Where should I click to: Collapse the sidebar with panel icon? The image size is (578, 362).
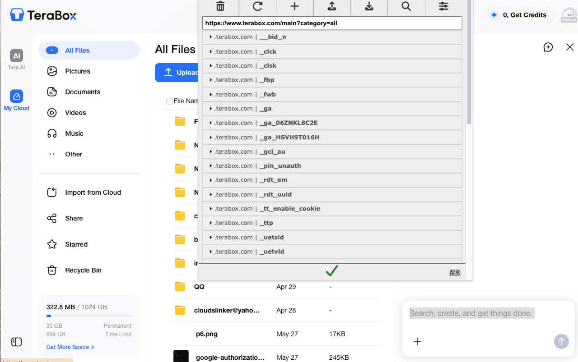coord(16,342)
